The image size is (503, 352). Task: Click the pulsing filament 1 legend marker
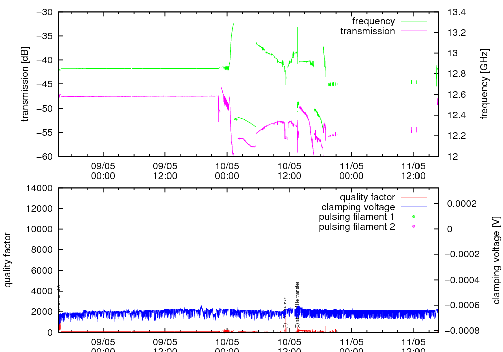coord(413,217)
